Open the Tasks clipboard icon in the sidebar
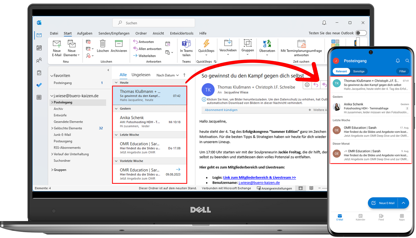 (x=39, y=73)
